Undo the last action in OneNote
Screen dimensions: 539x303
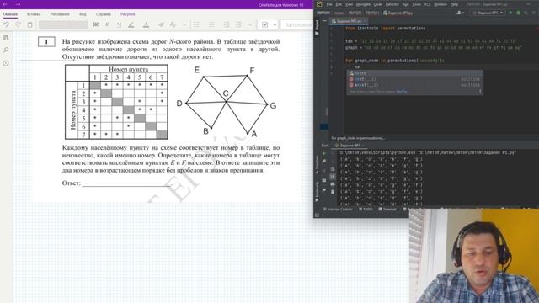[x=6, y=24]
